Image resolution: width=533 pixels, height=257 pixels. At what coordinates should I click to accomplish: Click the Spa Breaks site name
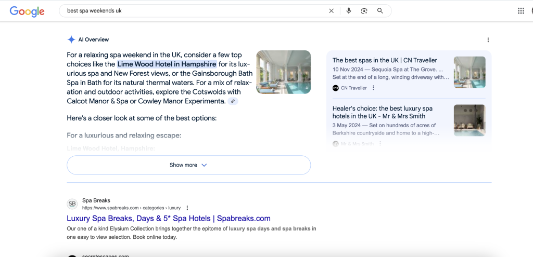click(x=96, y=200)
